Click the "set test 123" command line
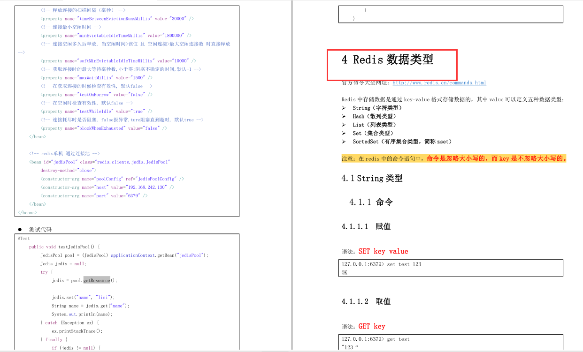 (381, 264)
